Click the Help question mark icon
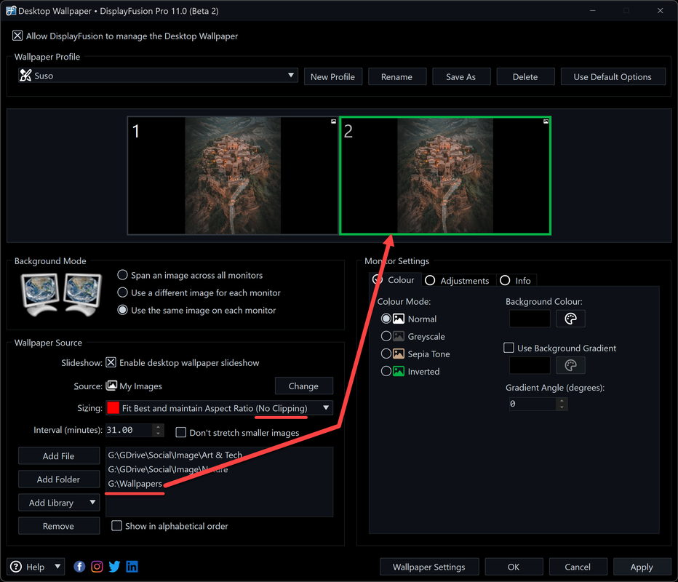The height and width of the screenshot is (582, 678). click(16, 567)
